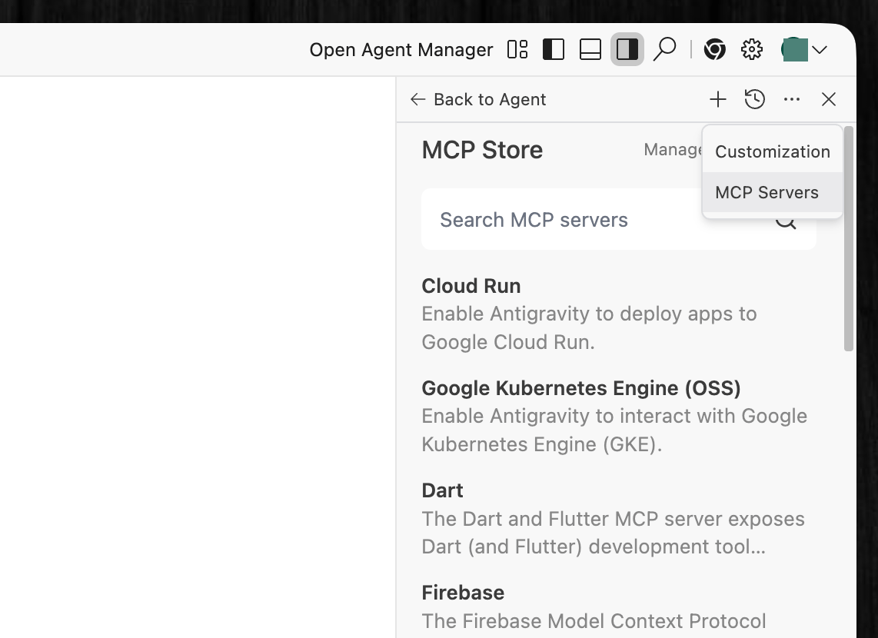878x638 pixels.
Task: Open search with the magnifier icon
Action: tap(664, 50)
